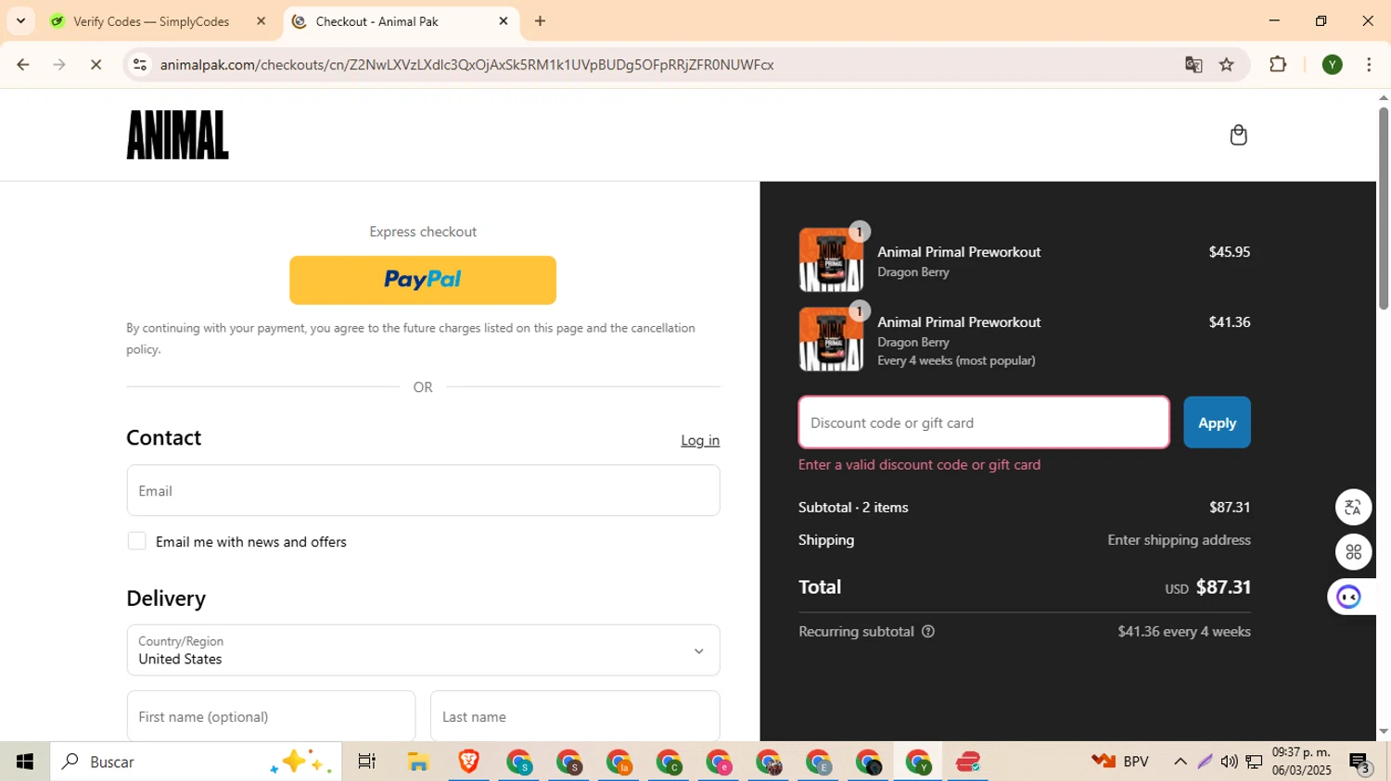Click the Discount code or gift card field
This screenshot has height=781, width=1391.
tap(984, 422)
